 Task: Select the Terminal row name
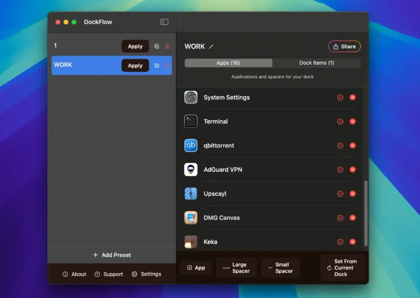tap(216, 121)
